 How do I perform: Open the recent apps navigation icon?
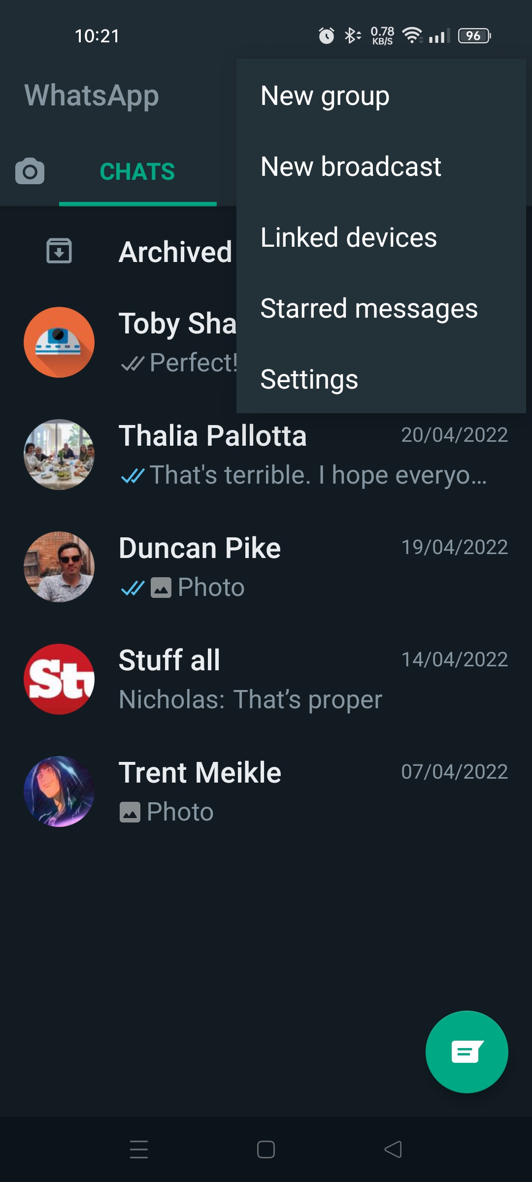[139, 1149]
